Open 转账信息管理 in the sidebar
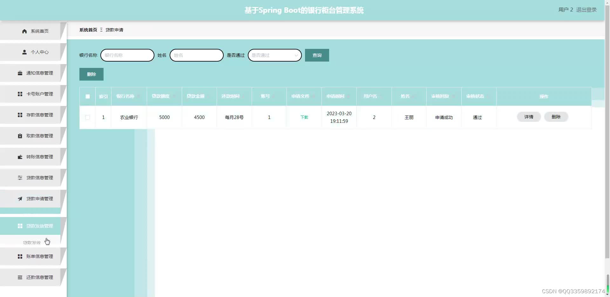Viewport: 610px width, 297px height. (30, 157)
